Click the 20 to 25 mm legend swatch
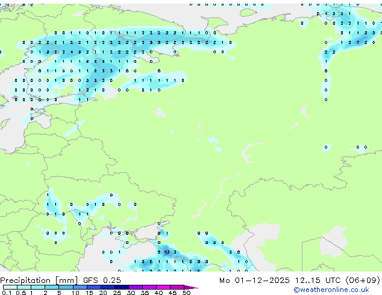The width and height of the screenshot is (382, 295). click(x=108, y=287)
